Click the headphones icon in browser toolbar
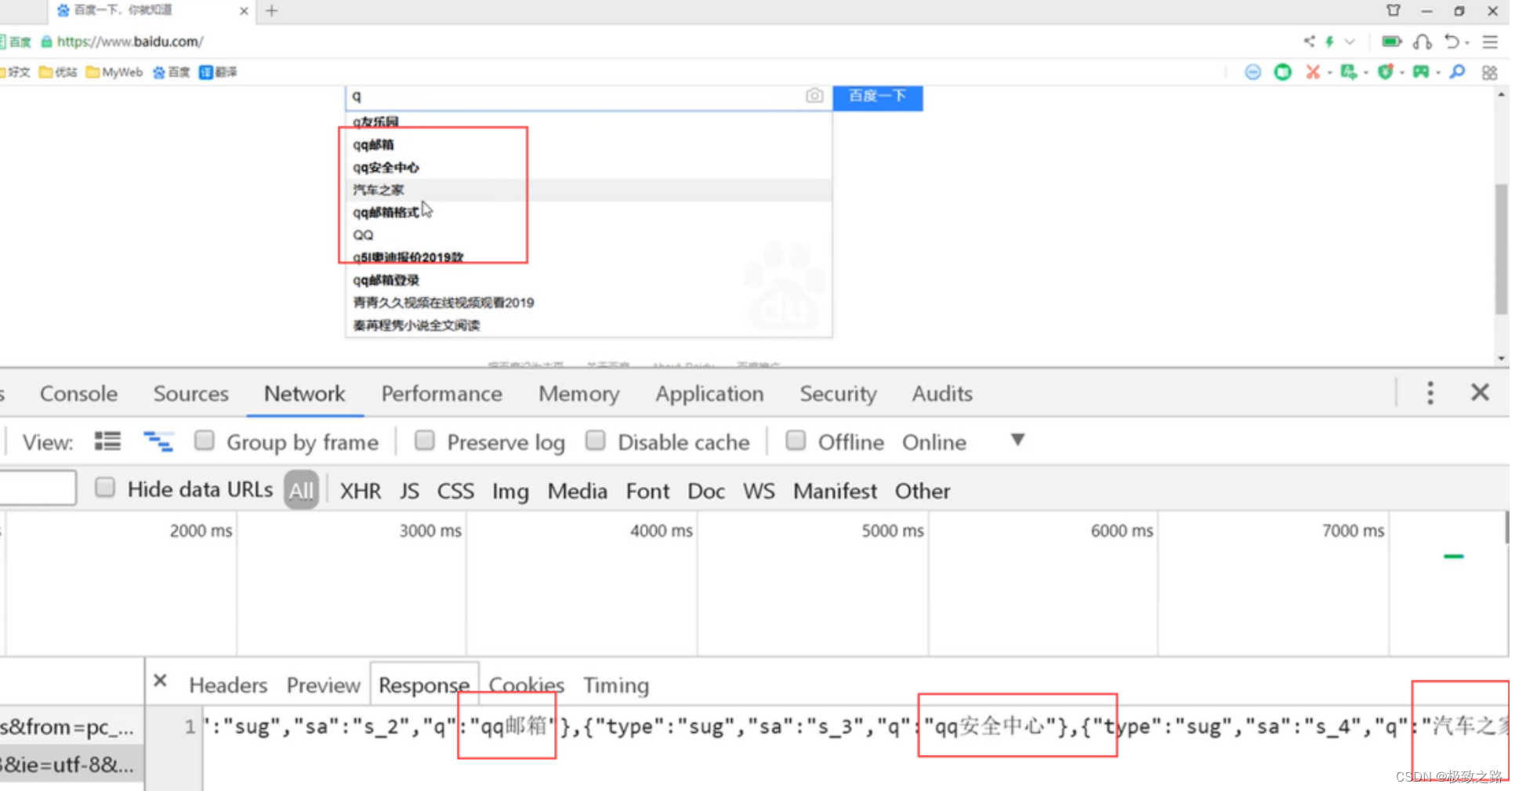 (x=1423, y=42)
